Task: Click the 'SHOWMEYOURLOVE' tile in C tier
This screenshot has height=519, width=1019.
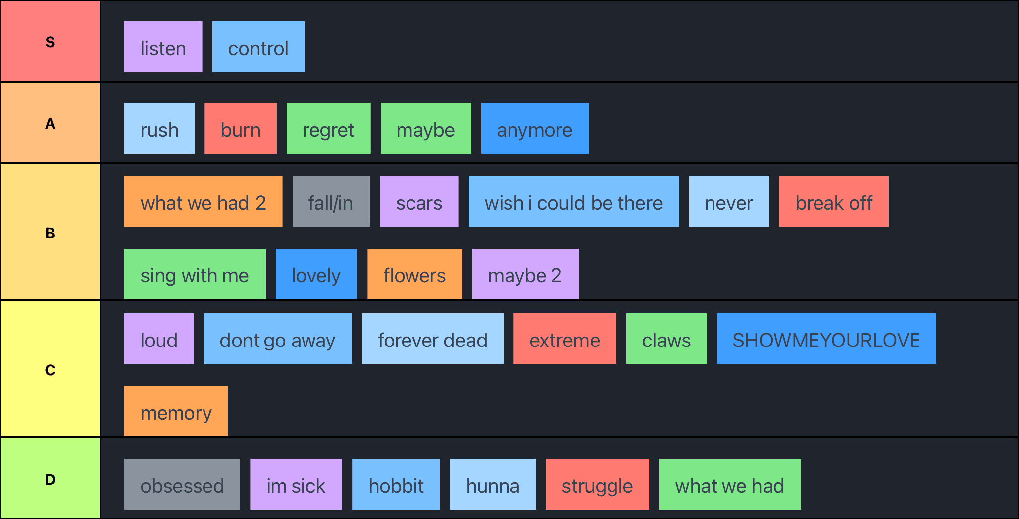Action: coord(826,339)
